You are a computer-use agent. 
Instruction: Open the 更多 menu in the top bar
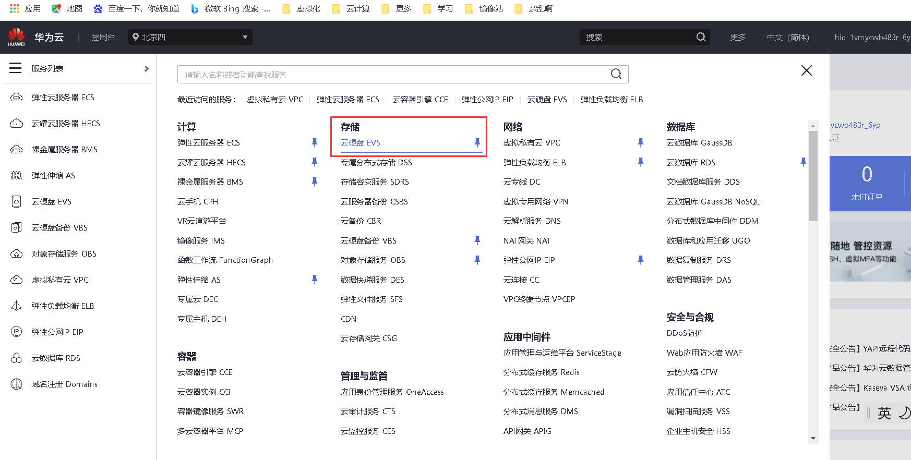738,37
